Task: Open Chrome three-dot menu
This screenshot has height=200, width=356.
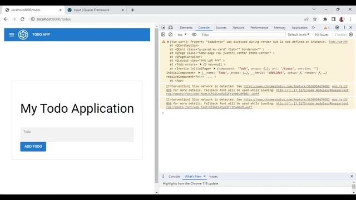Action: coord(350,19)
